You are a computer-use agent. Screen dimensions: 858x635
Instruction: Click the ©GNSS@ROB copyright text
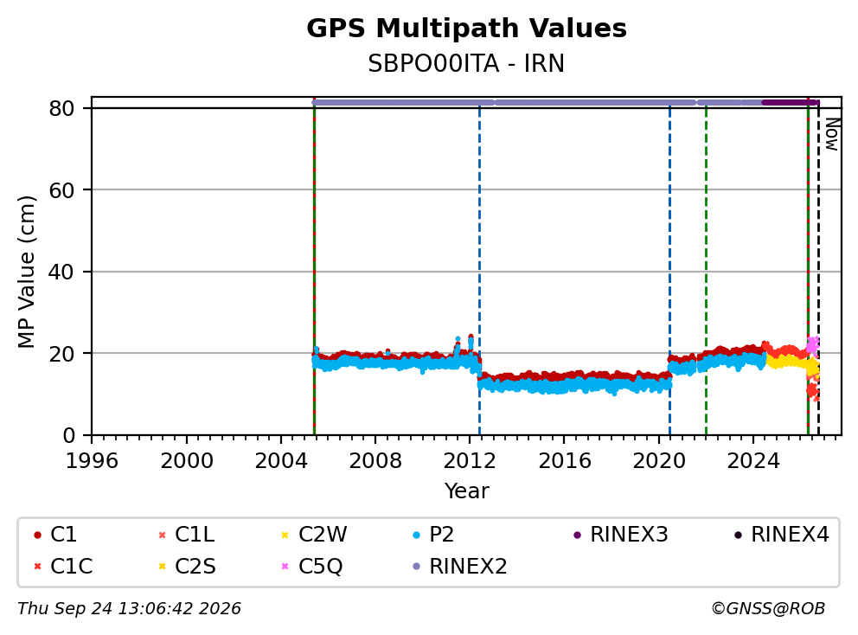pyautogui.click(x=768, y=609)
